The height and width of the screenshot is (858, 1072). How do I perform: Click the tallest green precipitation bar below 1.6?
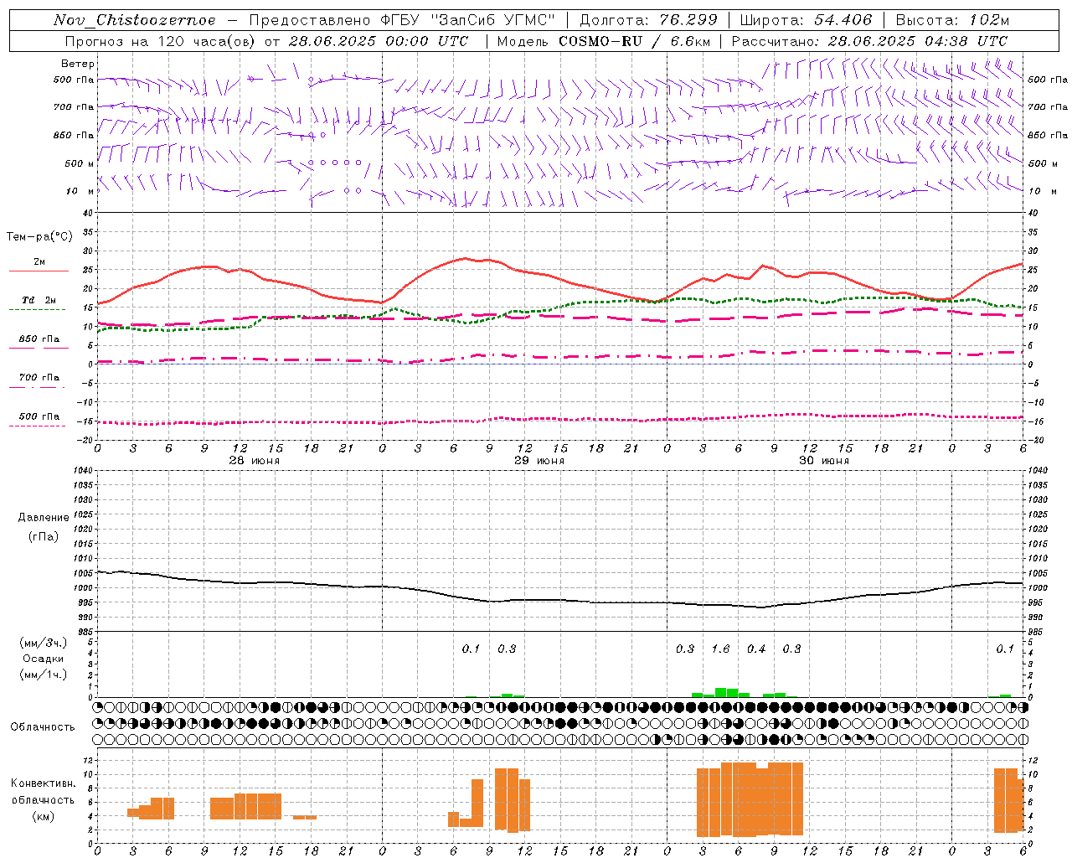point(720,692)
